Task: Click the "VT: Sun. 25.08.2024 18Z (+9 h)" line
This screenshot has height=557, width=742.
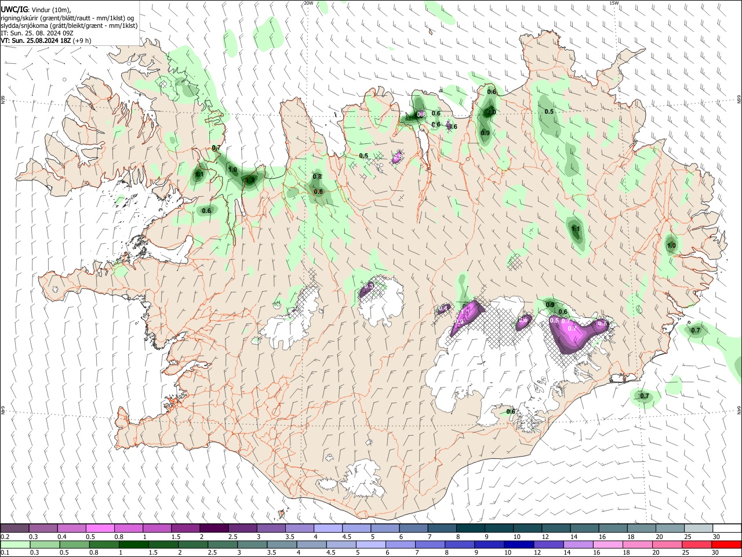Action: click(x=46, y=41)
